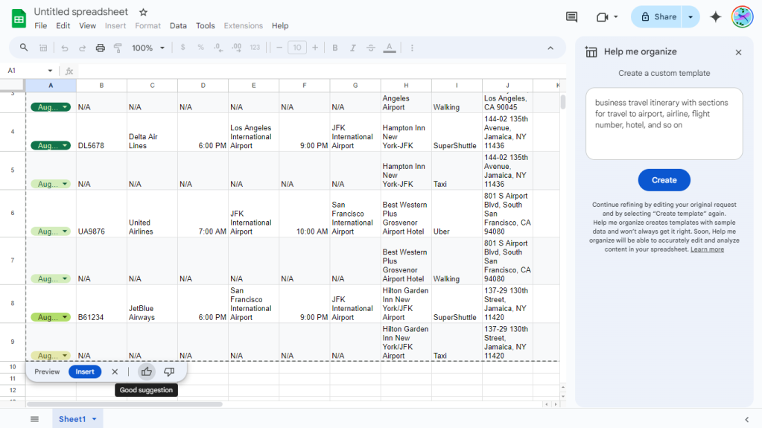The image size is (762, 428).
Task: Open the Data menu
Action: tap(178, 26)
